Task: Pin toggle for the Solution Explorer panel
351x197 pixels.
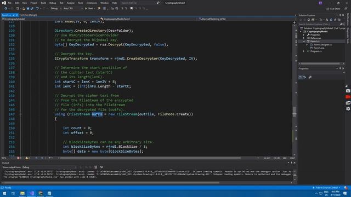Action: (x=340, y=15)
